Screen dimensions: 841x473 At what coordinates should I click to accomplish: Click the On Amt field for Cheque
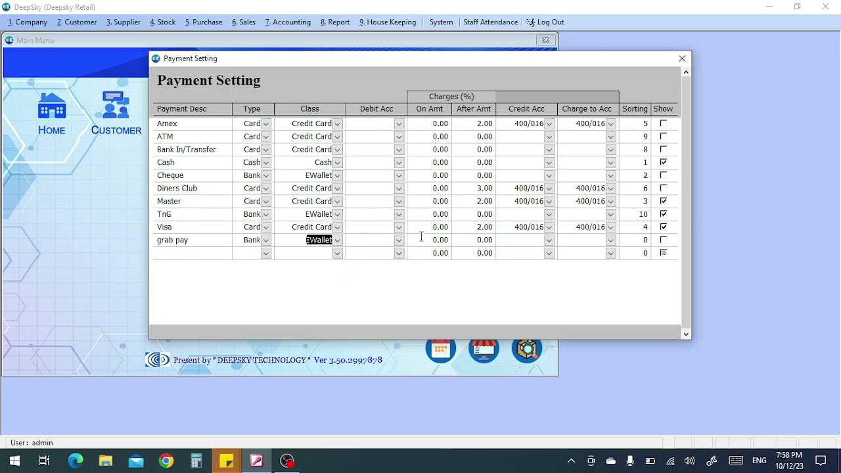click(429, 175)
